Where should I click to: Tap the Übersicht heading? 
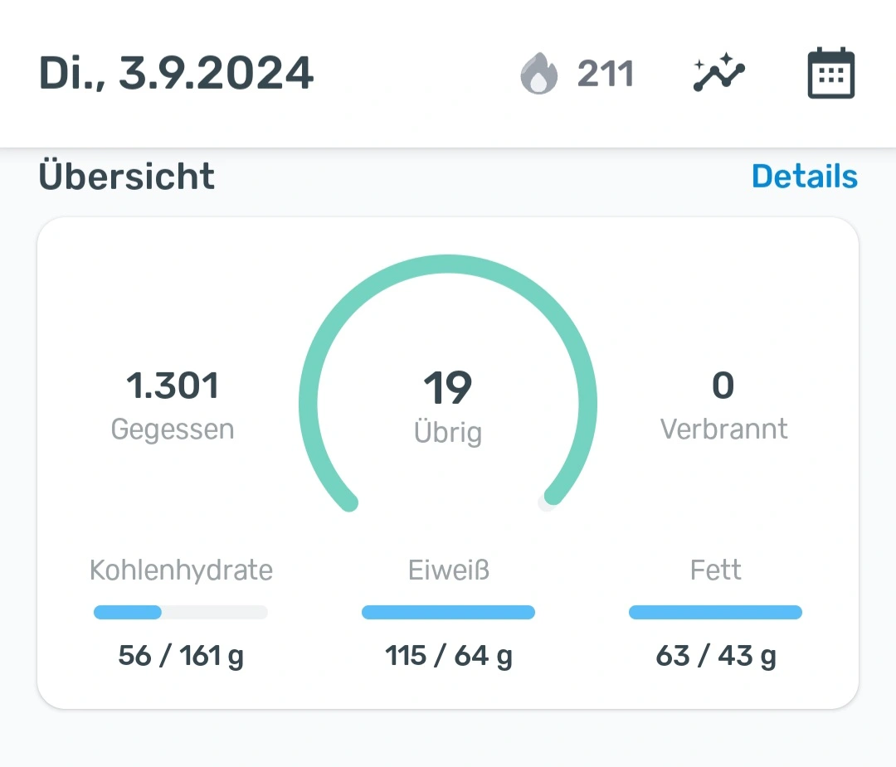[127, 177]
